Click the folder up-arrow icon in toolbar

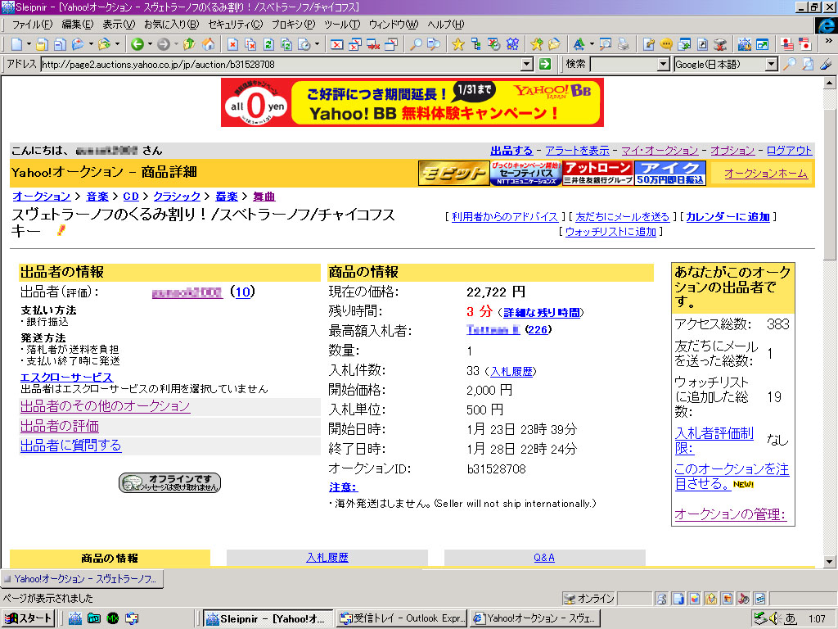point(189,44)
